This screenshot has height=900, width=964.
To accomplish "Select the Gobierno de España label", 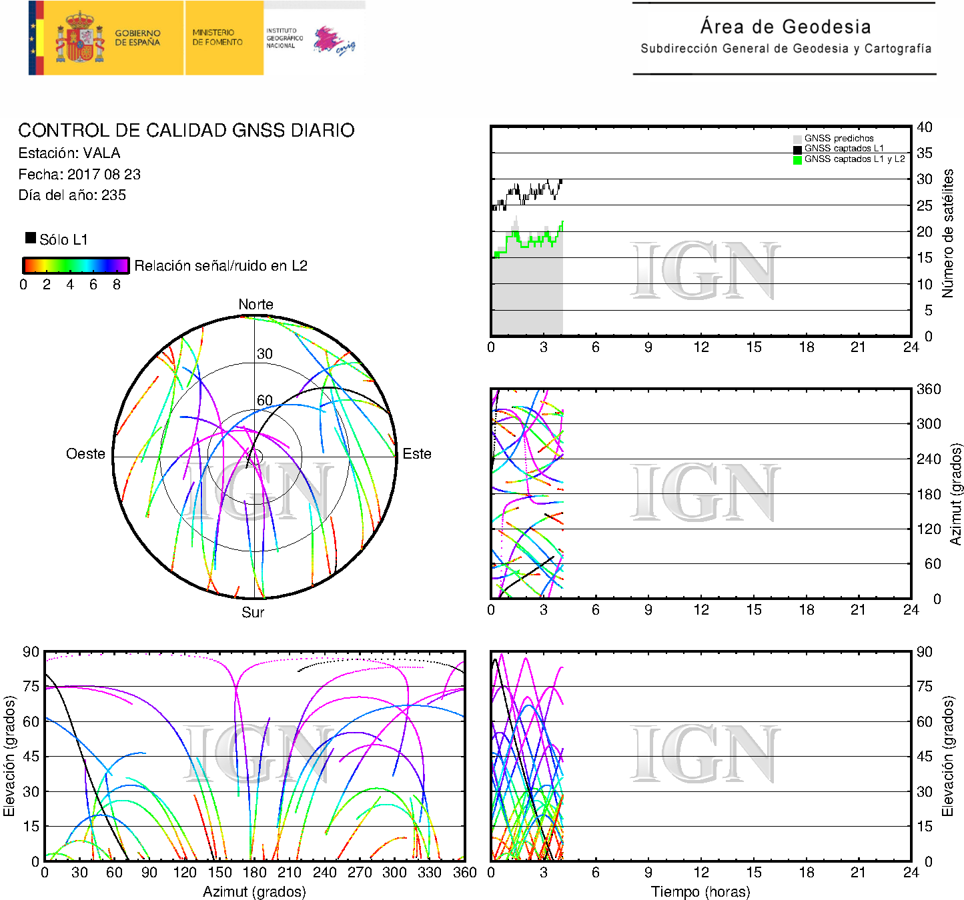I will pos(137,38).
